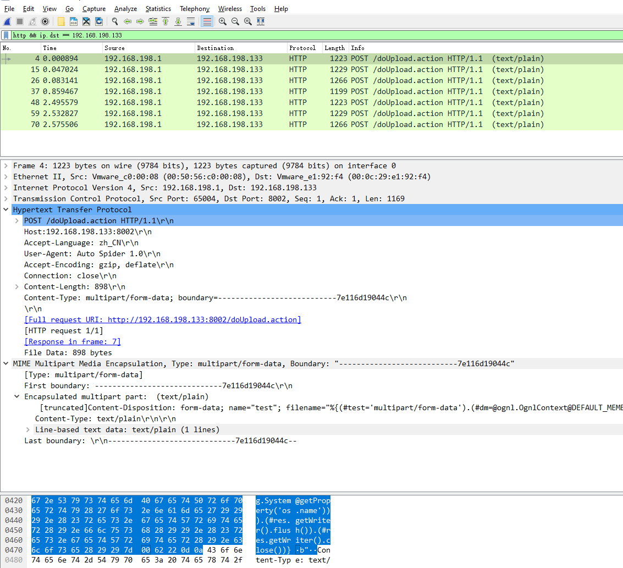Sort by the Protocol column header
Viewport: 623px width, 568px height.
(304, 48)
